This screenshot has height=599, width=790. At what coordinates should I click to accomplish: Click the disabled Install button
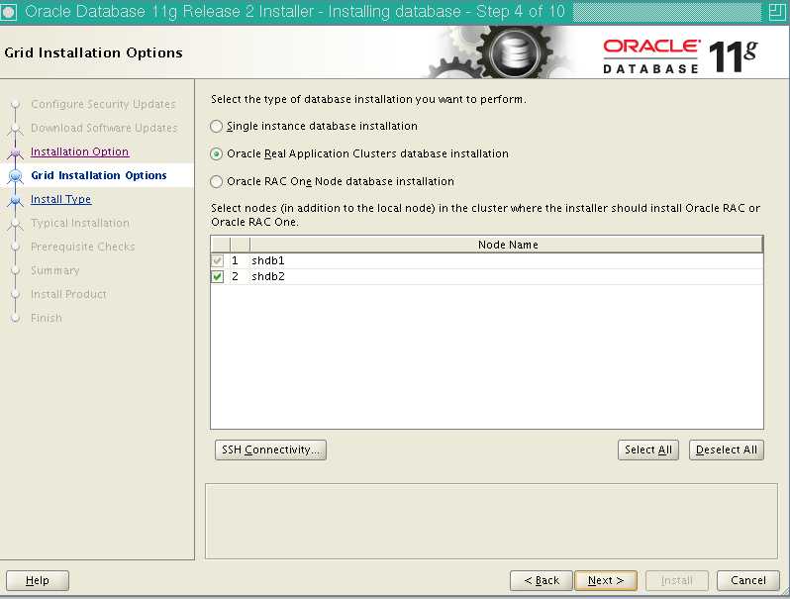[676, 580]
